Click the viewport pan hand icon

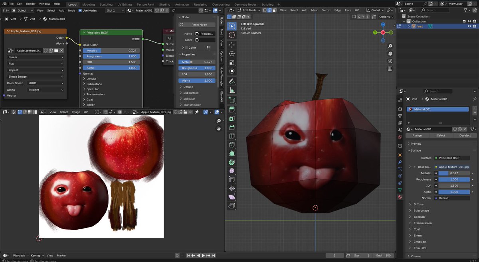coord(390,53)
